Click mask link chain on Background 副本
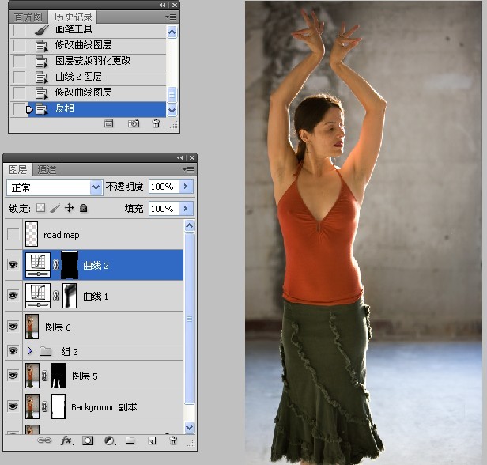Image resolution: width=487 pixels, height=465 pixels. pyautogui.click(x=45, y=406)
